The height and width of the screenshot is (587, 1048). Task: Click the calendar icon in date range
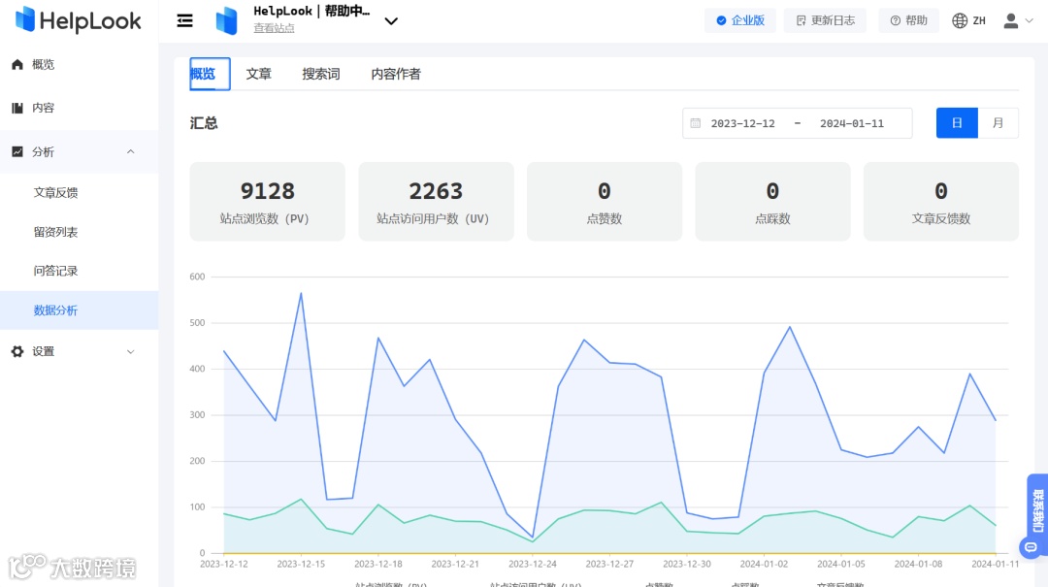click(695, 123)
